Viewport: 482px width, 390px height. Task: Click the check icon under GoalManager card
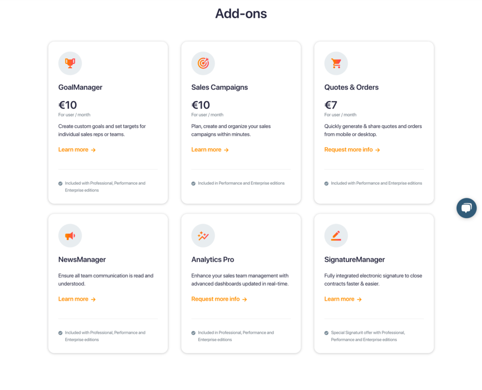(x=60, y=183)
